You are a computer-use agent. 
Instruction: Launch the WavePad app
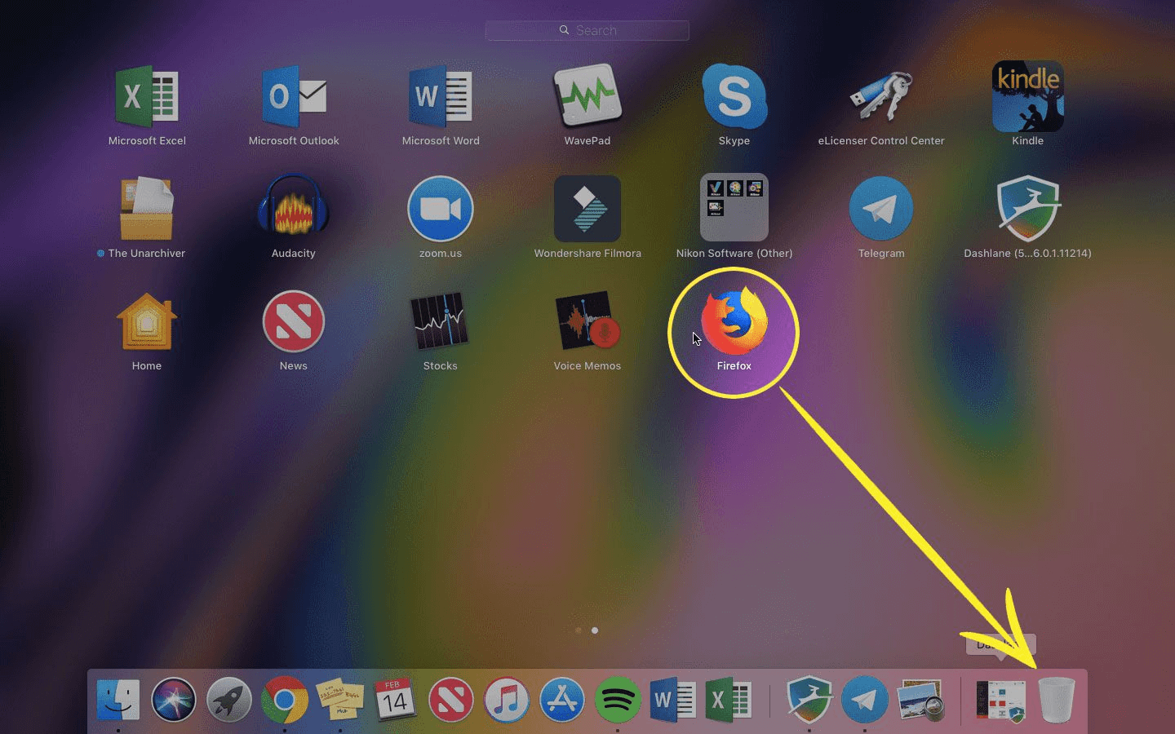[587, 96]
